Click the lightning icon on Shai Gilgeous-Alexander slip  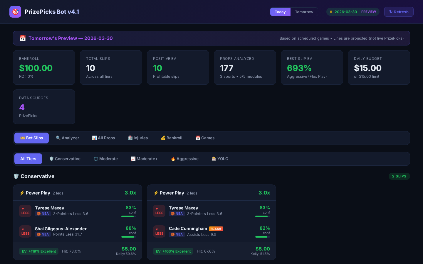coord(22,193)
